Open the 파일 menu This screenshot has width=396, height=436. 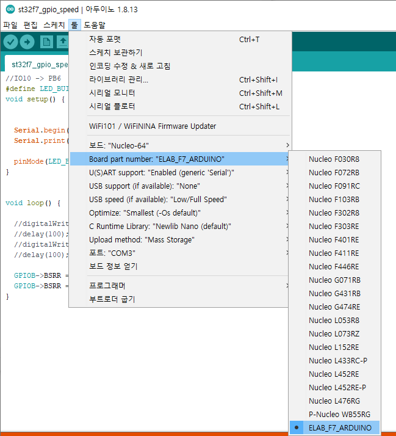(x=10, y=25)
